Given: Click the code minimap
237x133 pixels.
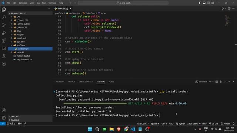Looking at the screenshot, I should coord(228,20).
